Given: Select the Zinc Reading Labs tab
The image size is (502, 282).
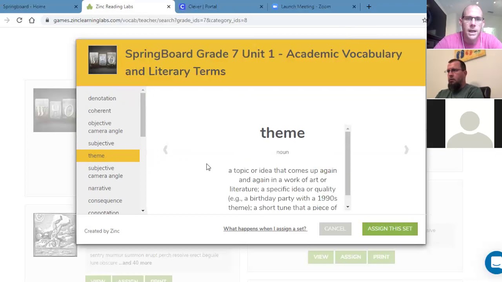Looking at the screenshot, I should pos(128,7).
